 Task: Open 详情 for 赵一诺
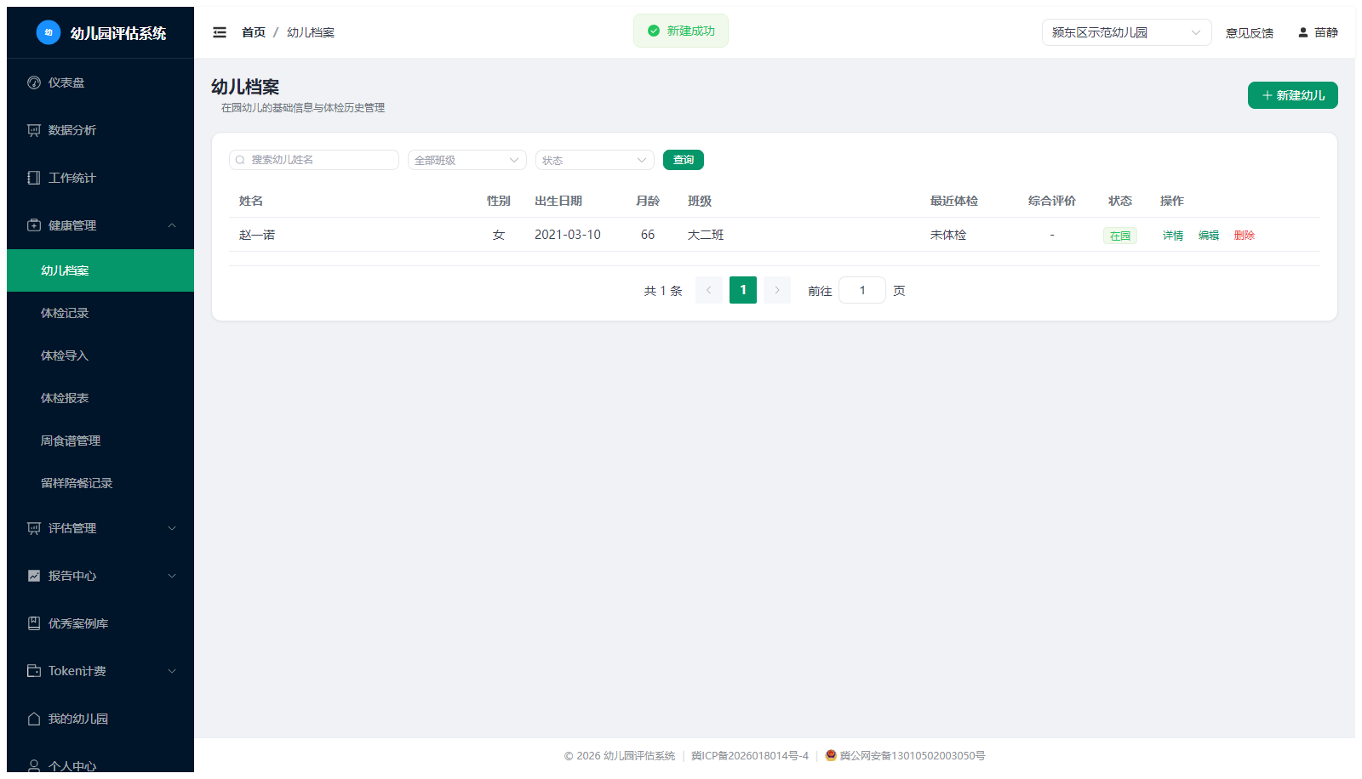click(x=1173, y=236)
